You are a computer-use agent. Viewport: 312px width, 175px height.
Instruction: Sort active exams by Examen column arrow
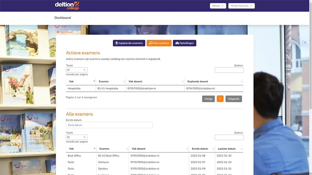(124, 81)
